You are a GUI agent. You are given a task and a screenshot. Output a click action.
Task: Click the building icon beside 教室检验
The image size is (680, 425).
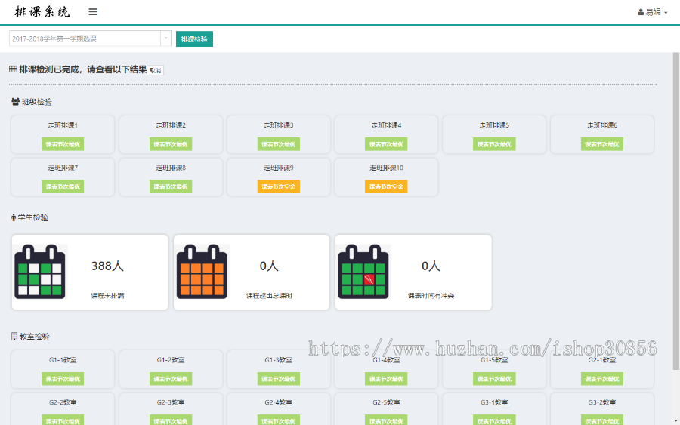pyautogui.click(x=14, y=337)
